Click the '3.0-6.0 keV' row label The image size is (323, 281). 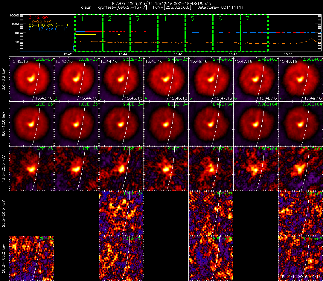(4, 79)
